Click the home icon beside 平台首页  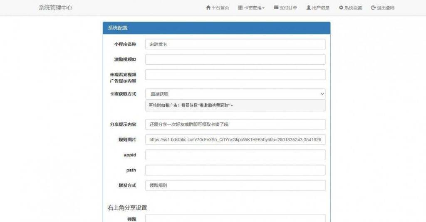point(208,7)
